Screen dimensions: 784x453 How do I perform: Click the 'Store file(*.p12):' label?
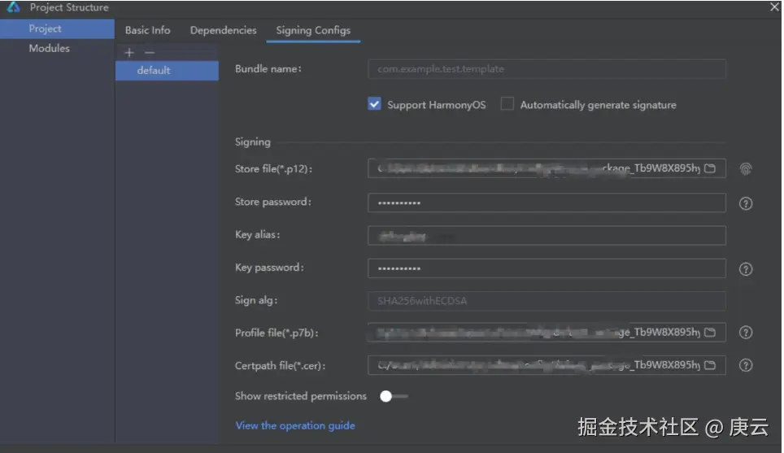[273, 169]
